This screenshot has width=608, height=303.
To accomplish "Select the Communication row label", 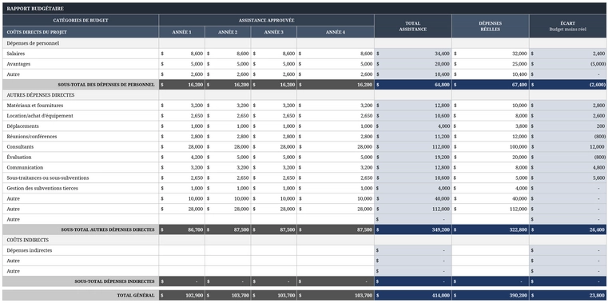I will (81, 168).
